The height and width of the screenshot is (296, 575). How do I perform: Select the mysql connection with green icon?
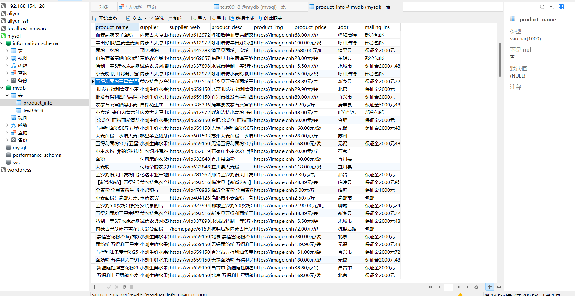(x=14, y=36)
